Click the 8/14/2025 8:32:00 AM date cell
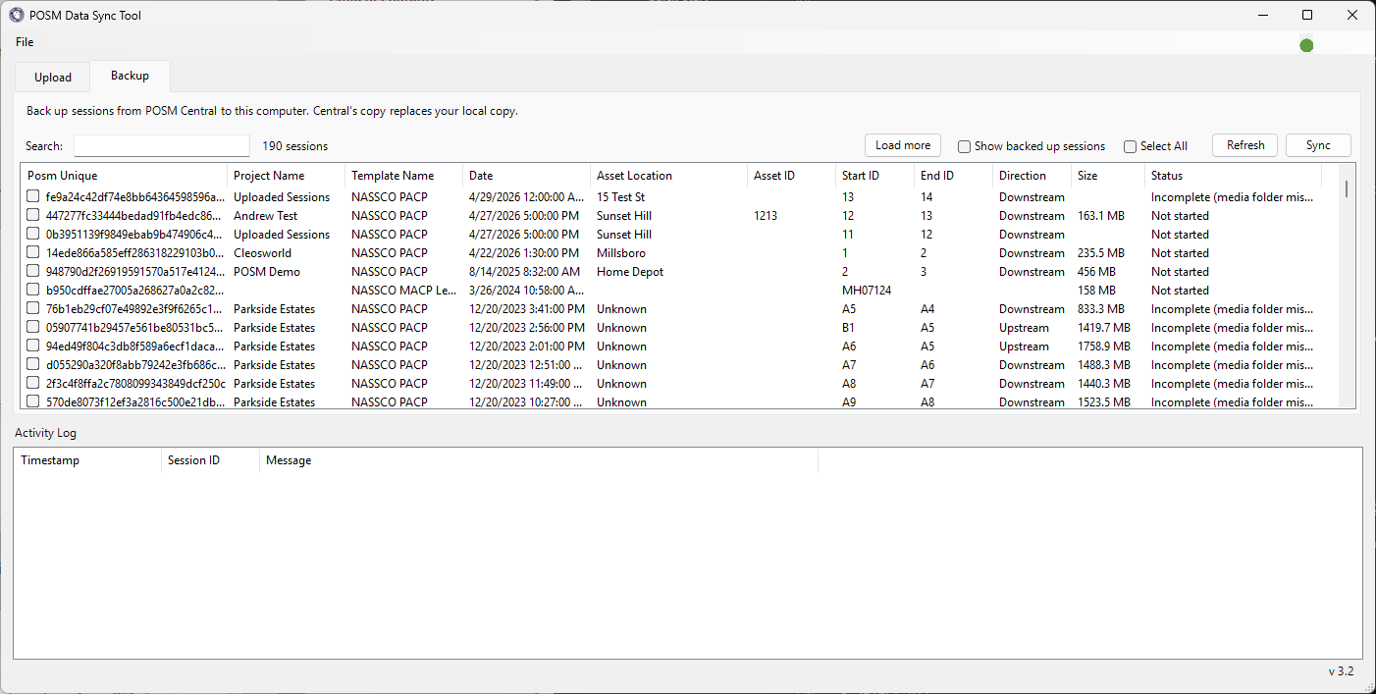 pos(524,272)
